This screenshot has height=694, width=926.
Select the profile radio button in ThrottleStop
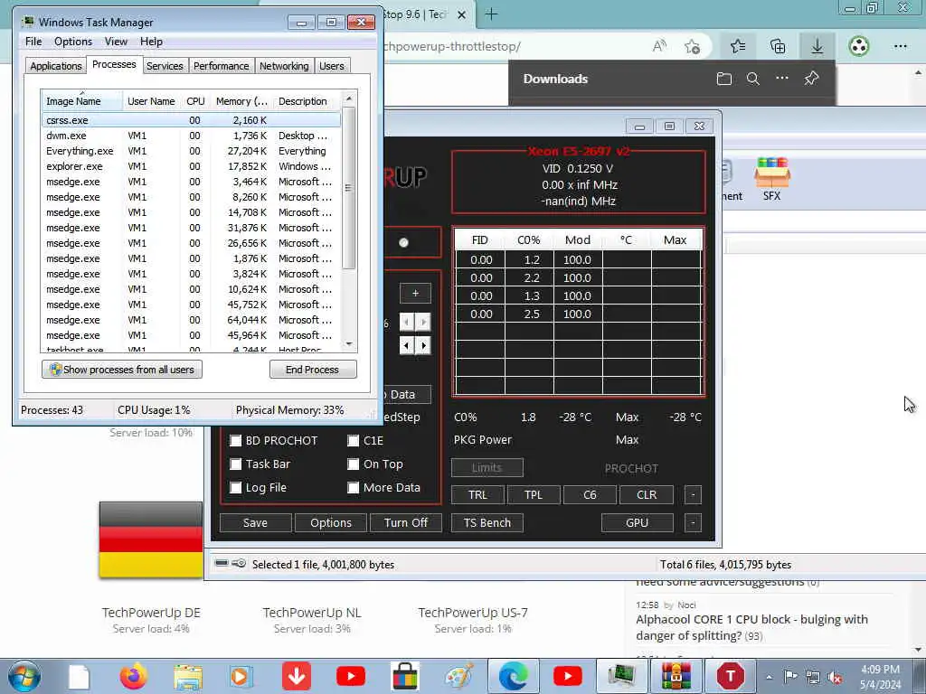404,242
